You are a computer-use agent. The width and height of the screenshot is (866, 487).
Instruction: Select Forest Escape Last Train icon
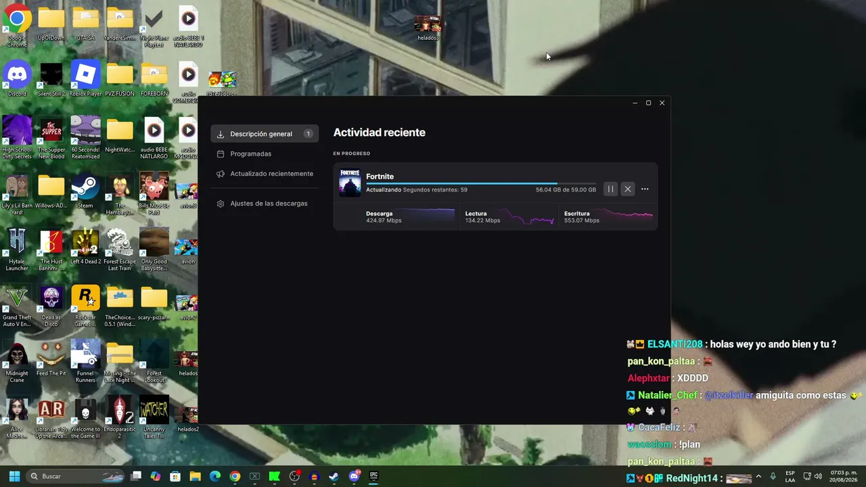(x=120, y=250)
